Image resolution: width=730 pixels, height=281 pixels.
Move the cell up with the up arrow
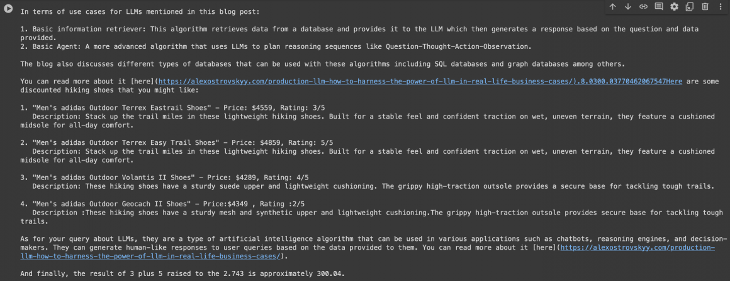tap(613, 7)
